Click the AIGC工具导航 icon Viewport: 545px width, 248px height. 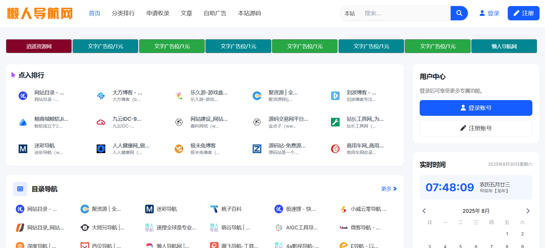coord(279,228)
